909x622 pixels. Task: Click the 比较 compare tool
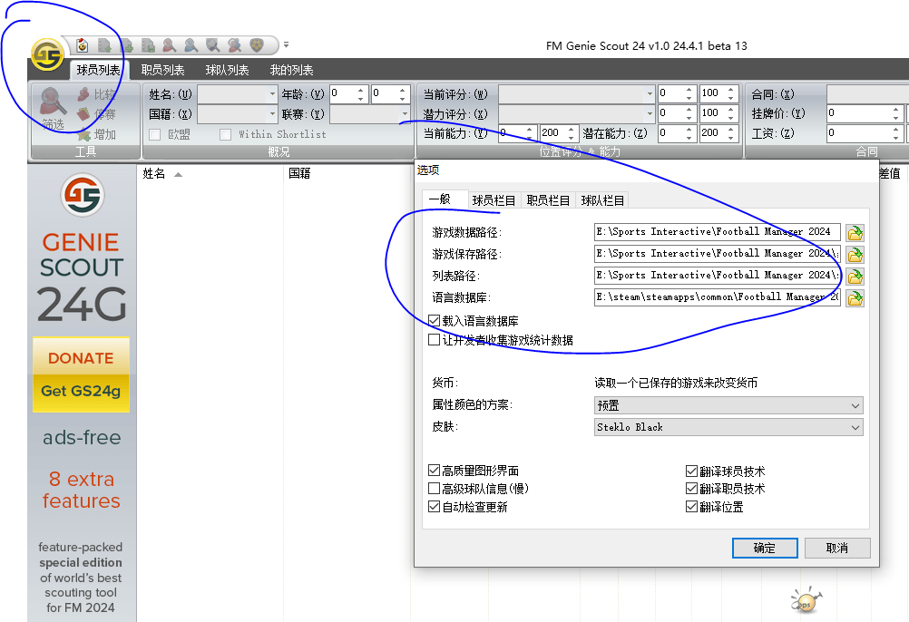coord(97,93)
